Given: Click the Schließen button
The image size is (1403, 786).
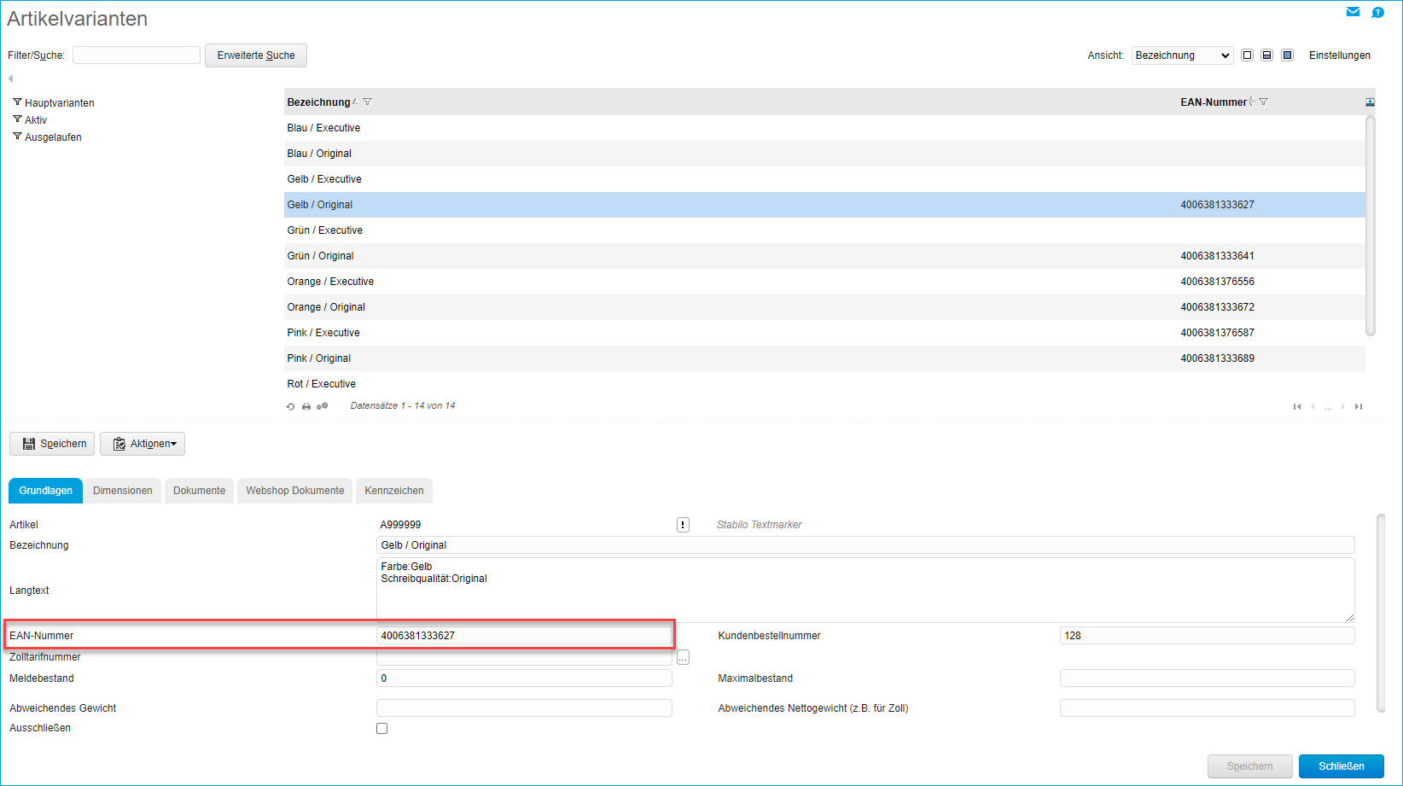Looking at the screenshot, I should (x=1342, y=766).
